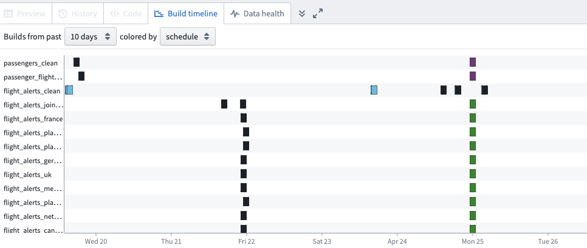Click the Thu 21 date axis label
Viewport: 587px width, 248px height.
(171, 241)
